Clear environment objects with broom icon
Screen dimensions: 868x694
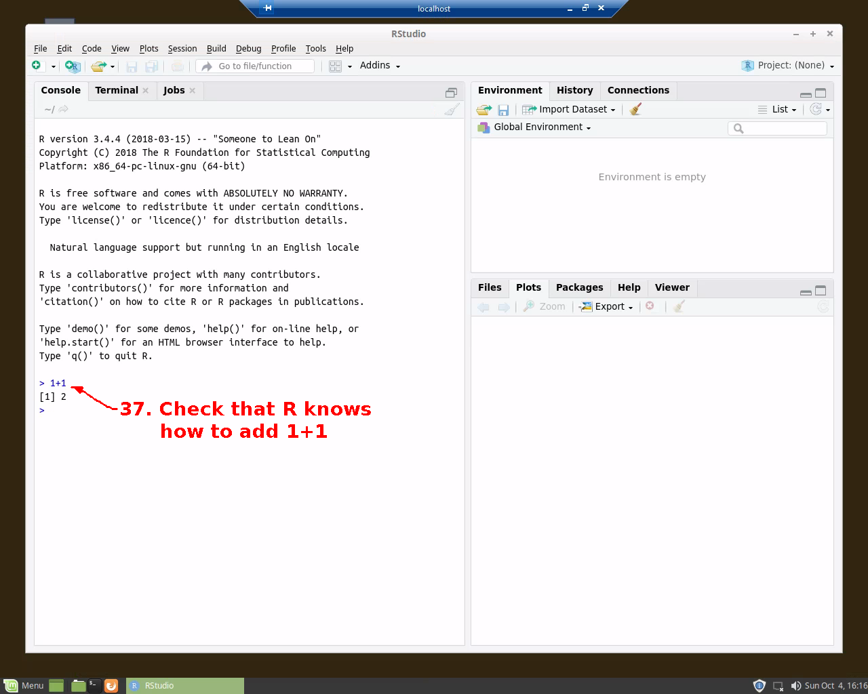pos(635,109)
